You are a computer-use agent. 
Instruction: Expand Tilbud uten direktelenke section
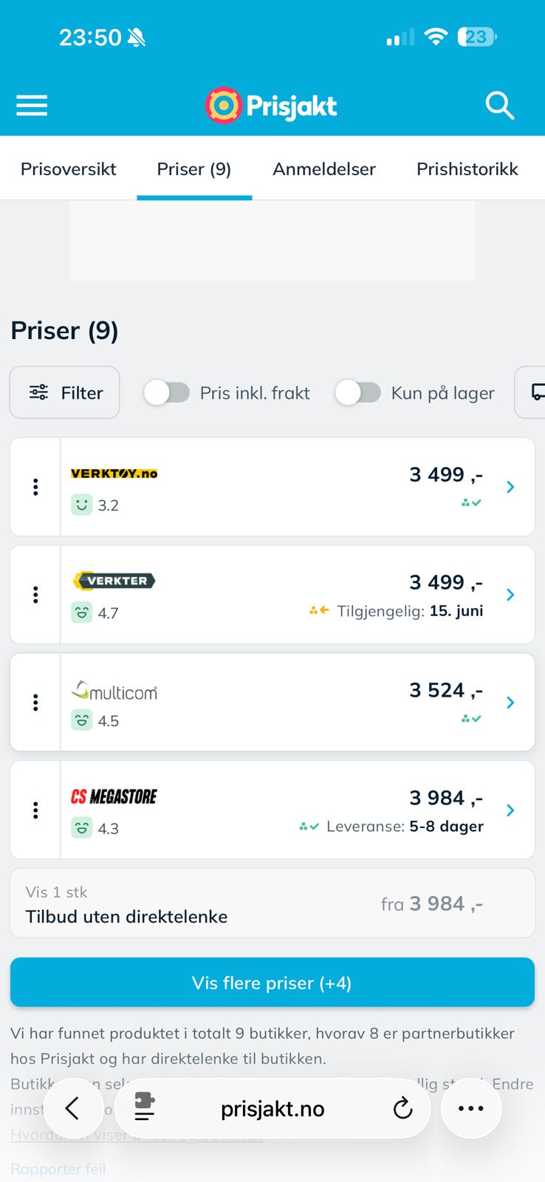pyautogui.click(x=272, y=903)
